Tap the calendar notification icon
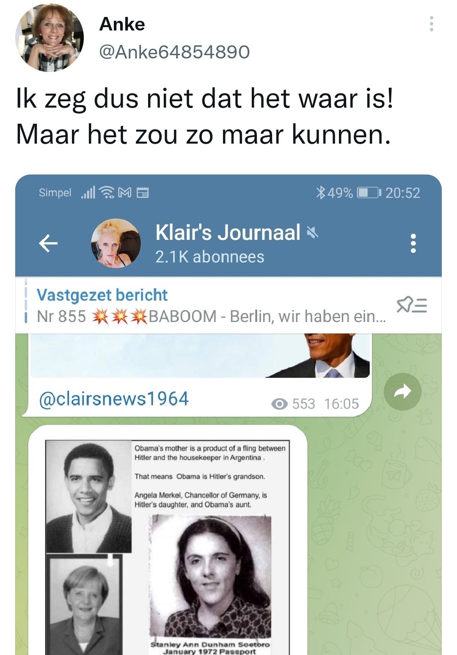Screen dimensions: 457x655 (142, 193)
